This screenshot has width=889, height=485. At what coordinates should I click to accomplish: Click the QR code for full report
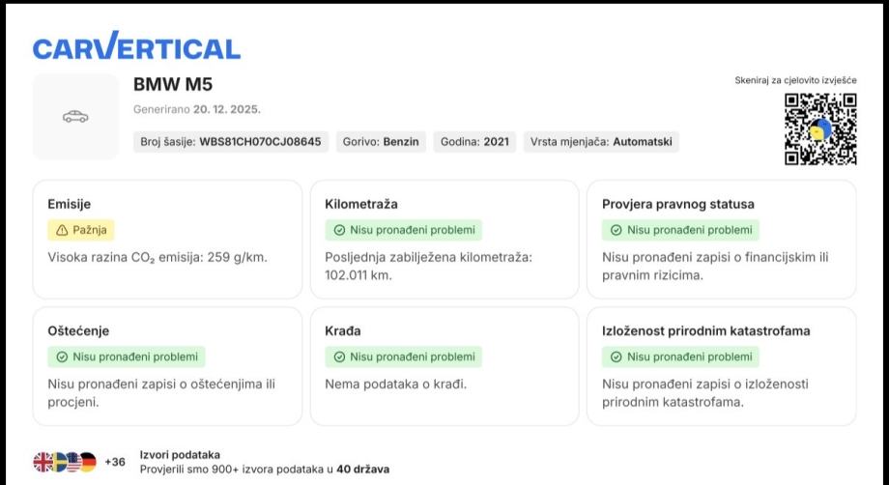(x=819, y=128)
